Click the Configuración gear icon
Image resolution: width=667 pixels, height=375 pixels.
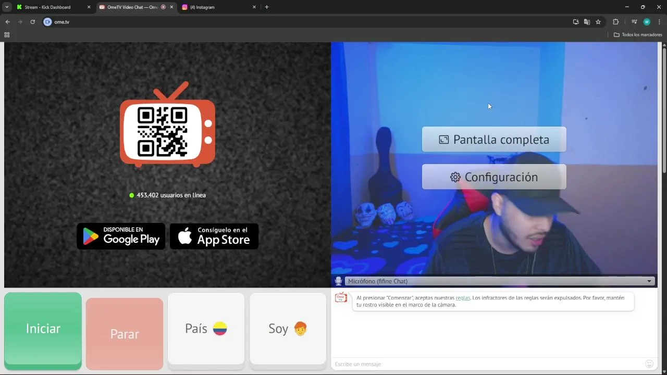(455, 177)
